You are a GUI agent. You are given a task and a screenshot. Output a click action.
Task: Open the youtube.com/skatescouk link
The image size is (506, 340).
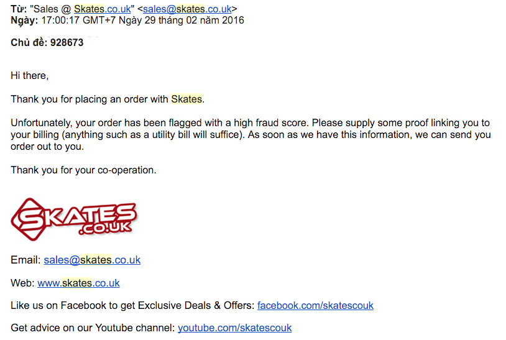(234, 328)
